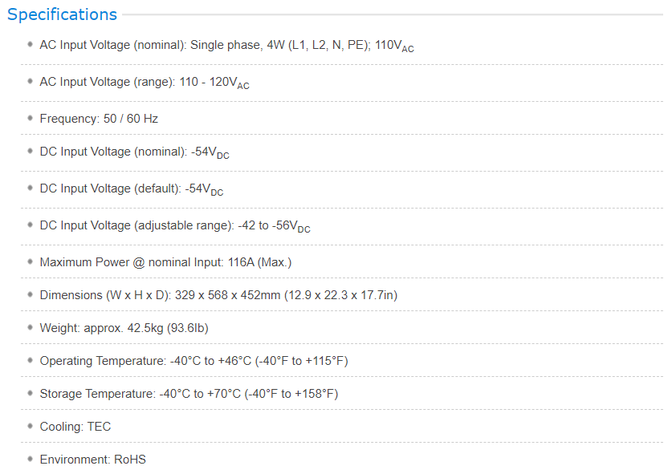Click the bullet beside Environment RoHS row

point(30,459)
